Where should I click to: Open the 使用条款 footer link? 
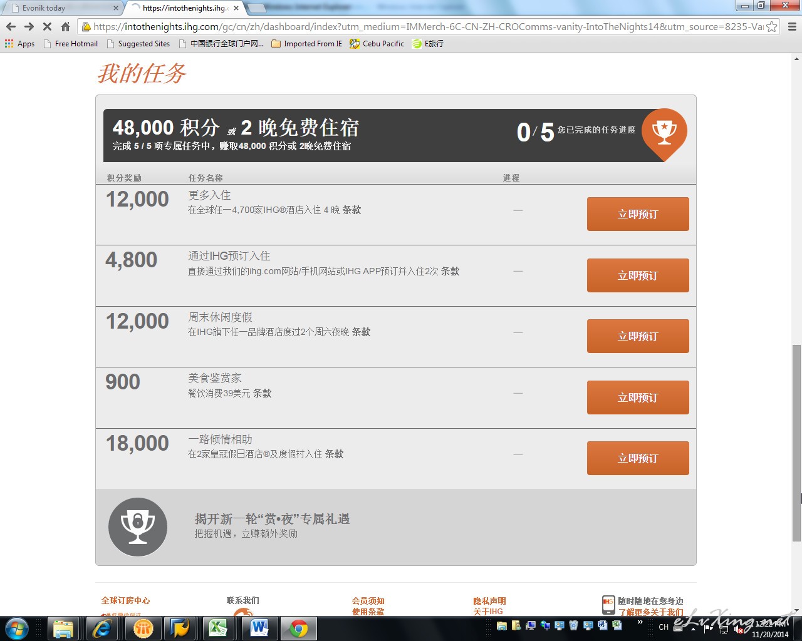tap(368, 612)
